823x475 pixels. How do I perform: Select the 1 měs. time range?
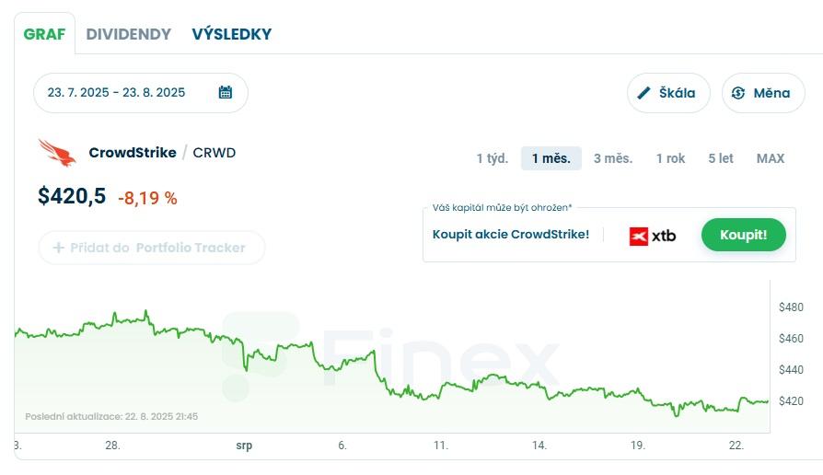pos(551,158)
